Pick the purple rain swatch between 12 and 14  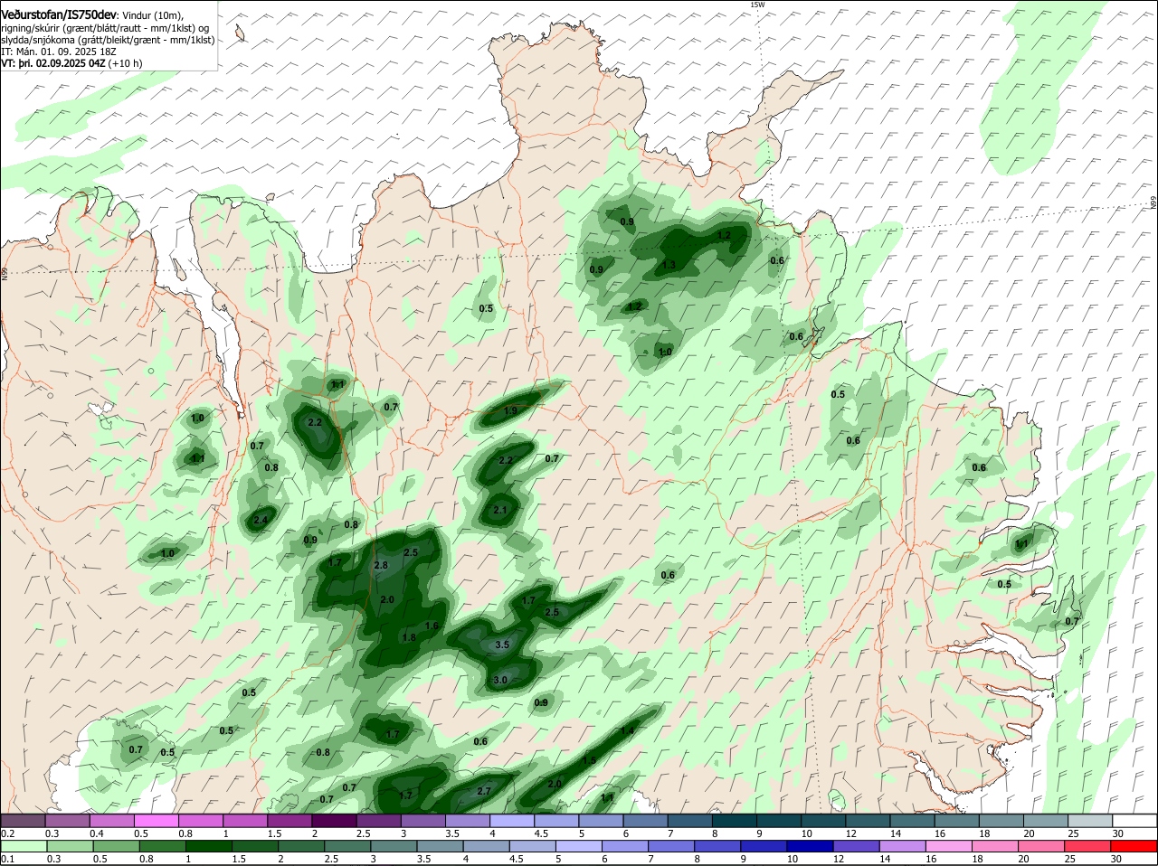pos(856,846)
